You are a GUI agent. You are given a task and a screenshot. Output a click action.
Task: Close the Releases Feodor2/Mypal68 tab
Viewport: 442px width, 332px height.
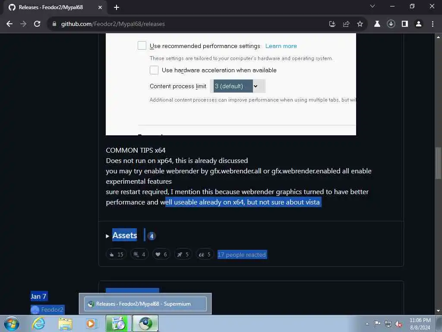point(100,8)
